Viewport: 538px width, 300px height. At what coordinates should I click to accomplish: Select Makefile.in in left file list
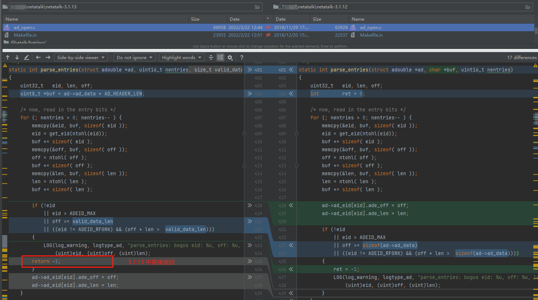pyautogui.click(x=25, y=35)
